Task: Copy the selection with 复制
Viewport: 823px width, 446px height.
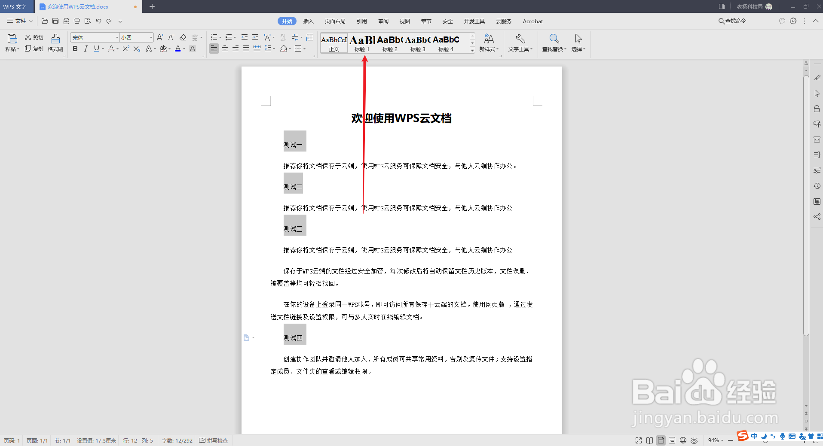Action: point(34,49)
